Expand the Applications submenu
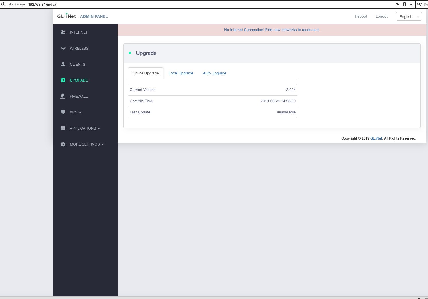Image resolution: width=428 pixels, height=299 pixels. [x=85, y=128]
